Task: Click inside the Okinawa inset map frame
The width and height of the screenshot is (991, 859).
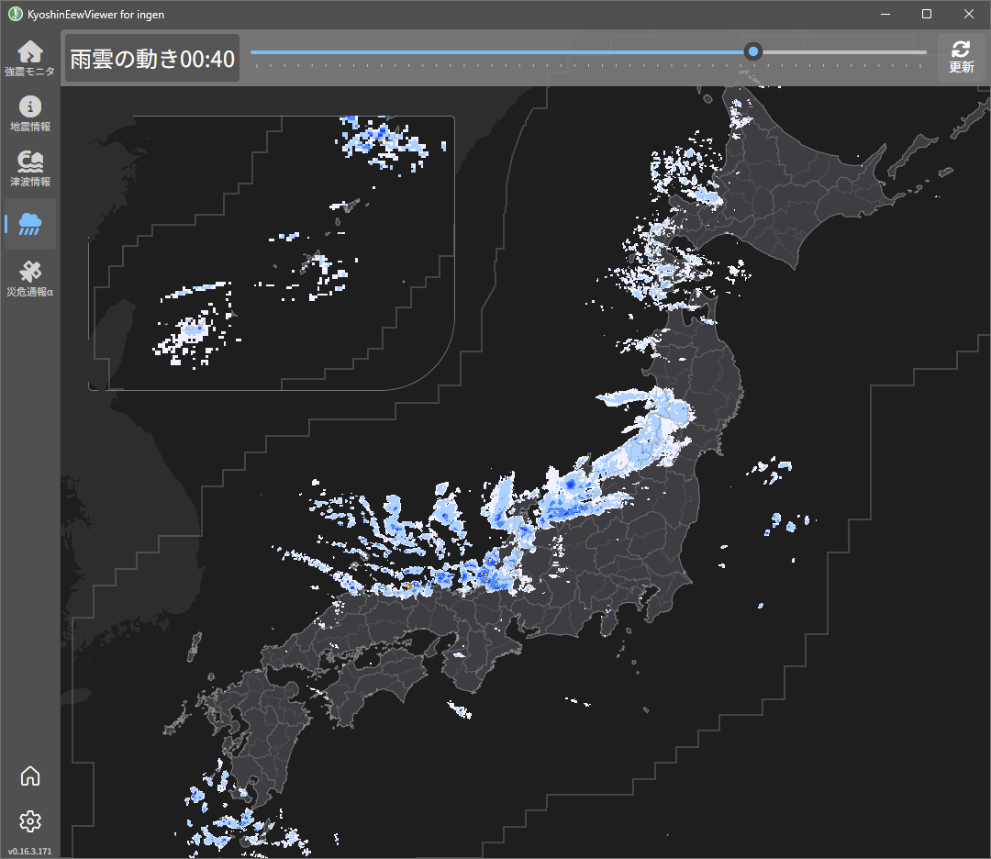Action: coord(272,252)
